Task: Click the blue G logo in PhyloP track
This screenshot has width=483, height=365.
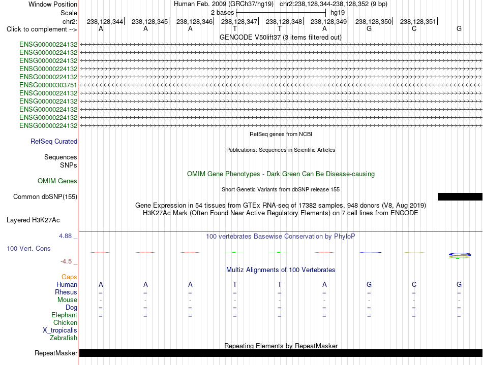Action: pyautogui.click(x=460, y=255)
